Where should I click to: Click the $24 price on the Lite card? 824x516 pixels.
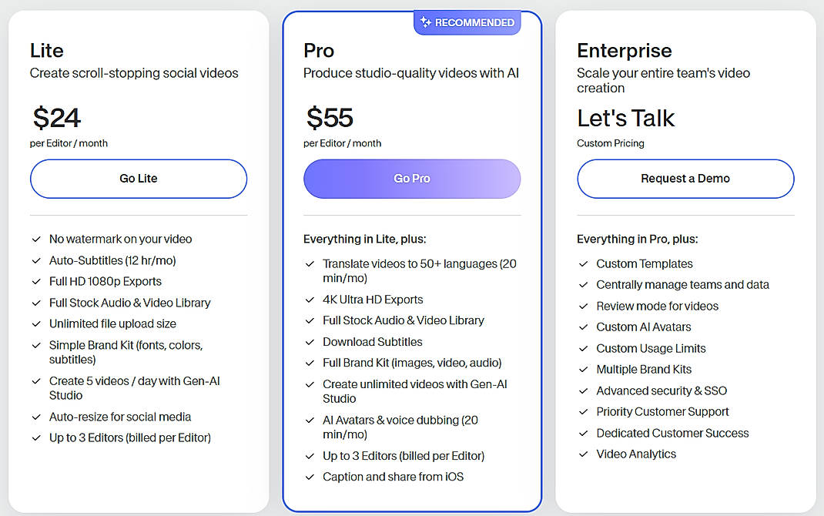tap(54, 118)
